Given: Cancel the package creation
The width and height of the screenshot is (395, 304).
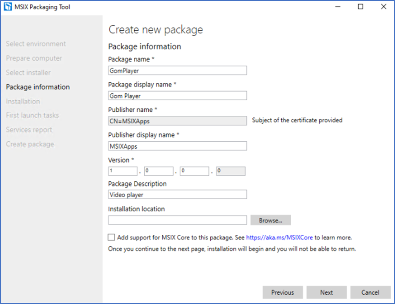Looking at the screenshot, I should [370, 292].
